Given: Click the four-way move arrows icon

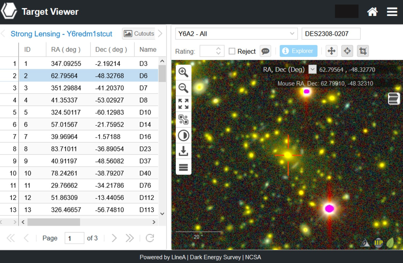Looking at the screenshot, I should click(x=331, y=51).
